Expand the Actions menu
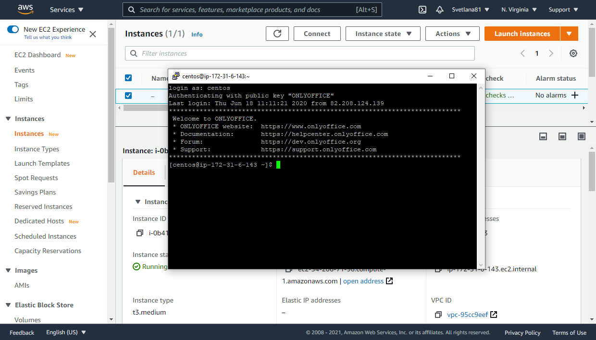The height and width of the screenshot is (340, 596). [x=452, y=34]
